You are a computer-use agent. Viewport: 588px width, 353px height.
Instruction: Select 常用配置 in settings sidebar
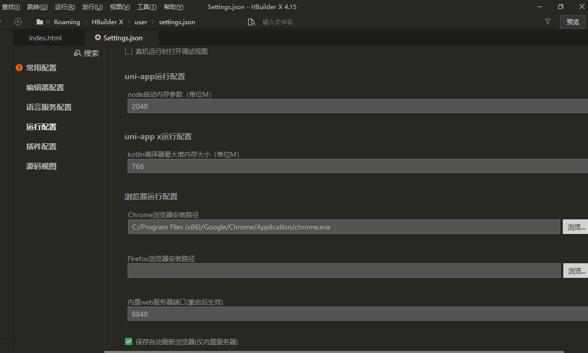(41, 68)
